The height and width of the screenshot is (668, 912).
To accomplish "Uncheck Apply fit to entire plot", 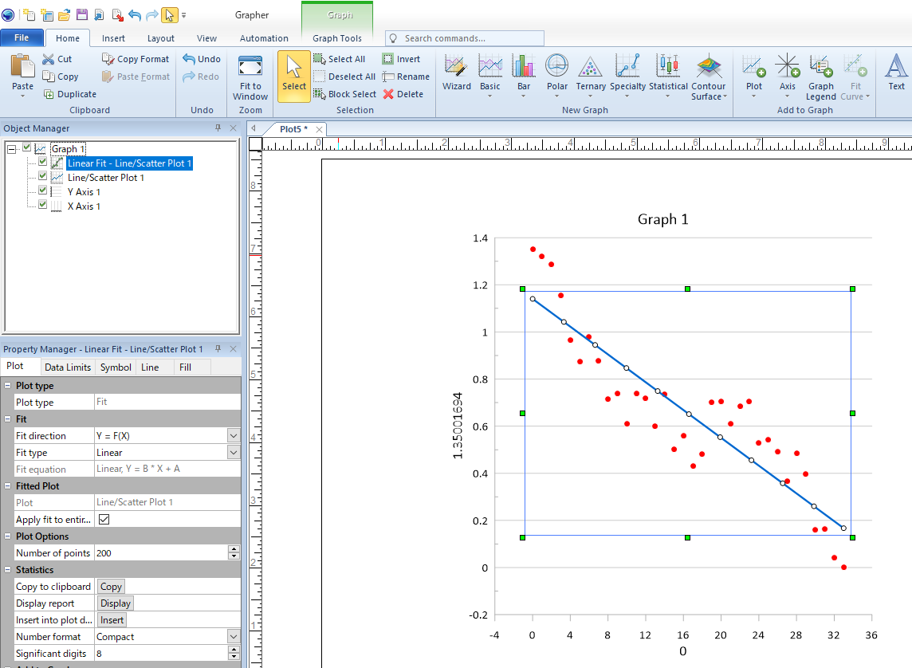I will pyautogui.click(x=104, y=519).
